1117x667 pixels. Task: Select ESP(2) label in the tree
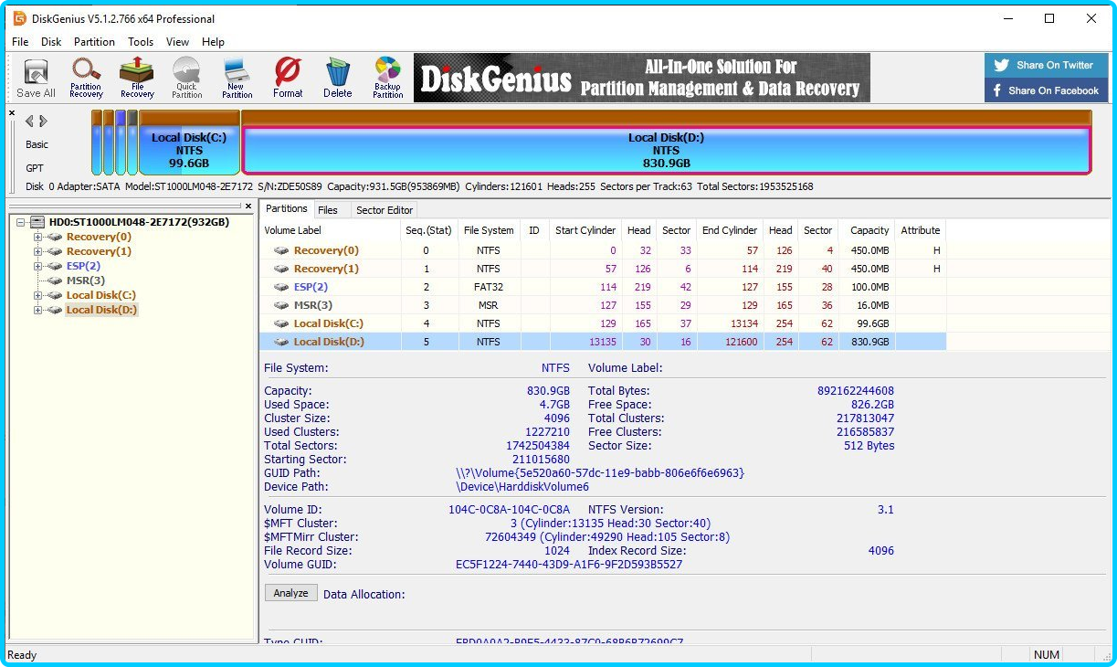click(83, 266)
